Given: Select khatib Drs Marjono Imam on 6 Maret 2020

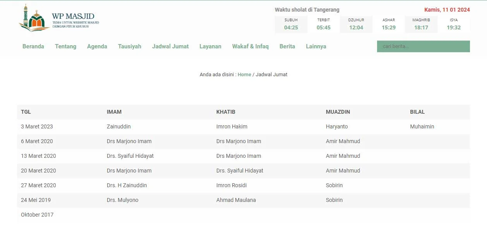Looking at the screenshot, I should coord(239,141).
